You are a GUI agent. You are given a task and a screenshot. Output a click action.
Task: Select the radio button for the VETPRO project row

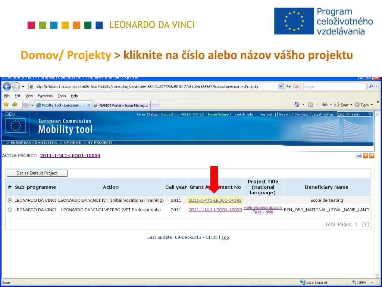(x=10, y=210)
